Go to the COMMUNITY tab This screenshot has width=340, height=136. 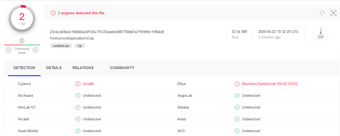pyautogui.click(x=122, y=68)
